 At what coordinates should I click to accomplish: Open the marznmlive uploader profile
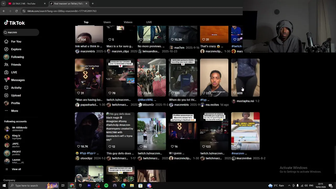[x=244, y=158]
